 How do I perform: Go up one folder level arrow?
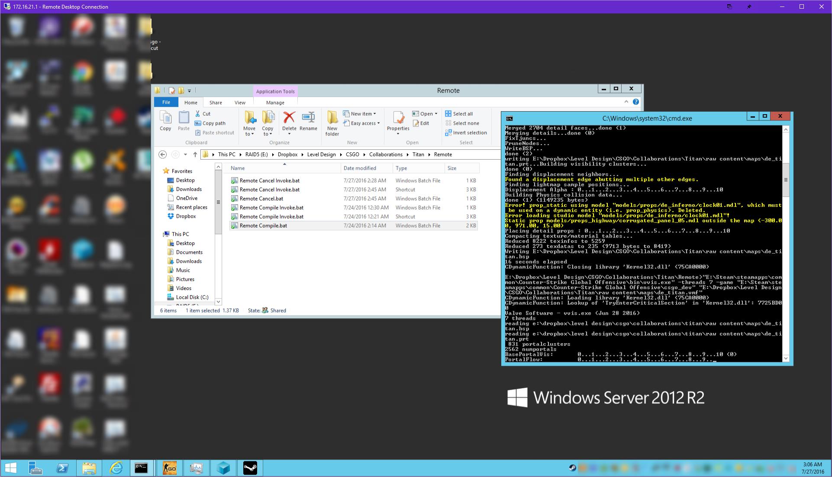pos(195,155)
